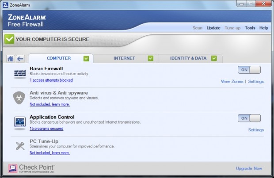Viewport: 274px width, 178px height.
Task: Open the Tools menu
Action: coord(250,28)
